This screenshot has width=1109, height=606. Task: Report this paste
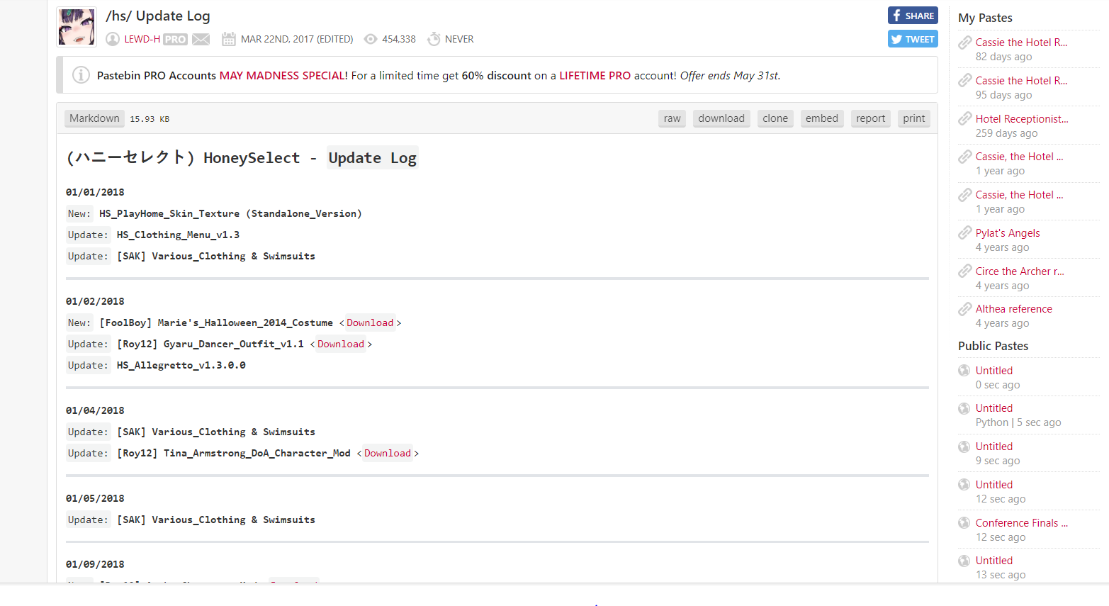tap(870, 118)
